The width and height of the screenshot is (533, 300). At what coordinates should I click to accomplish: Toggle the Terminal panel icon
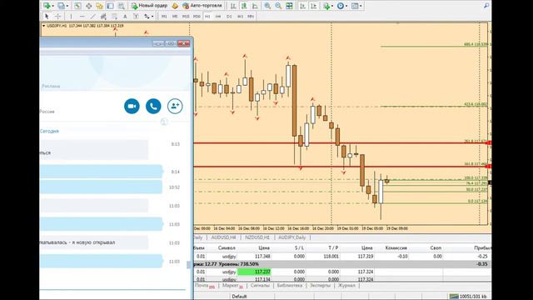[111, 6]
